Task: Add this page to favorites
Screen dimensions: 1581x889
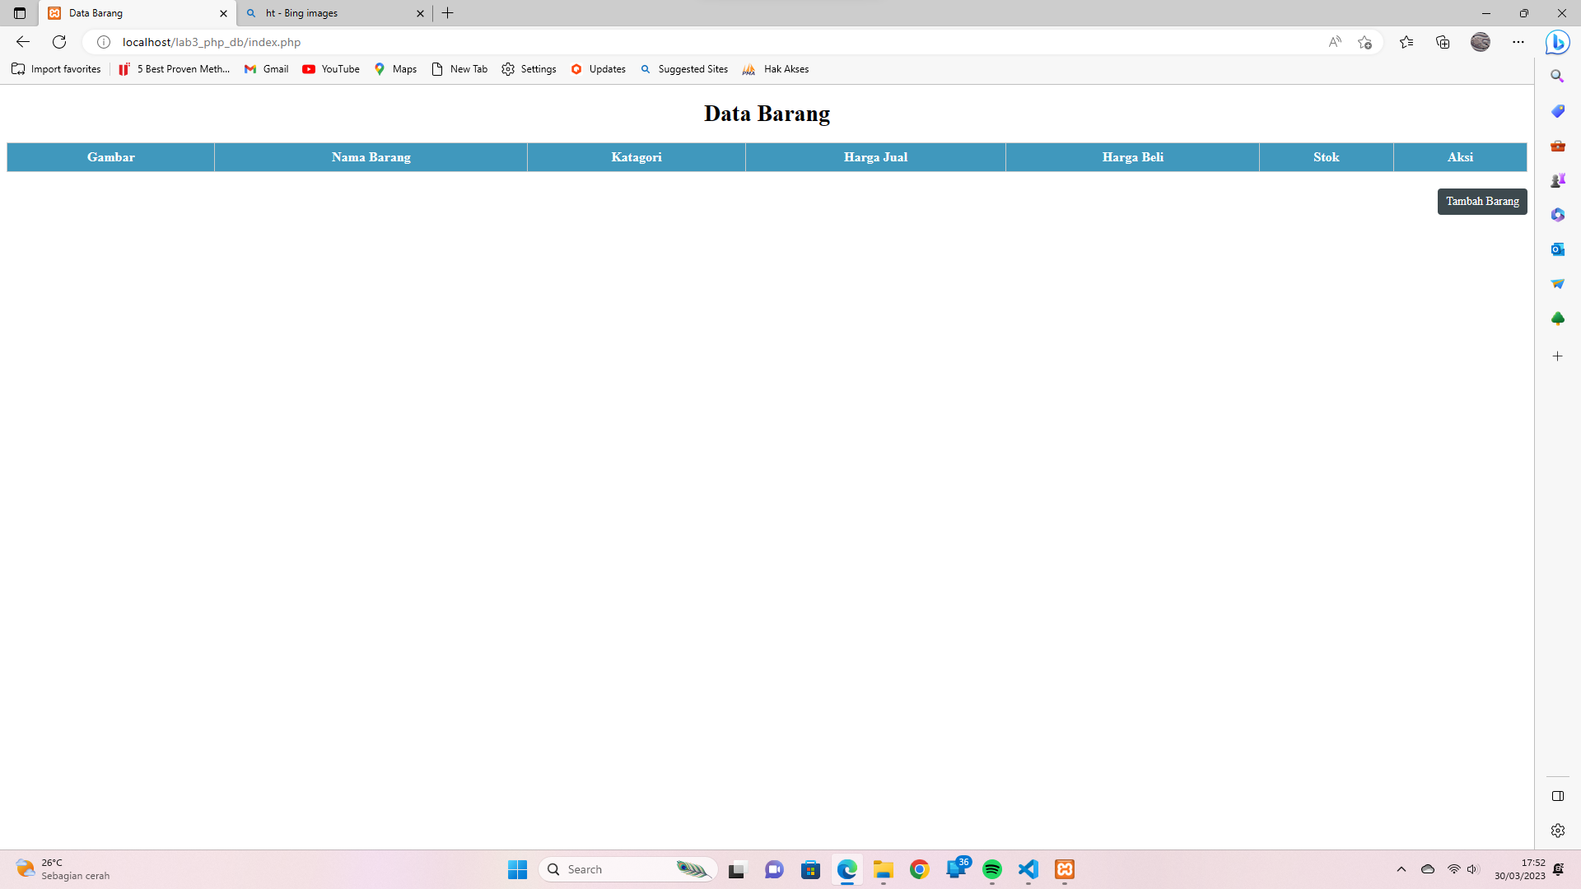Action: (x=1365, y=42)
